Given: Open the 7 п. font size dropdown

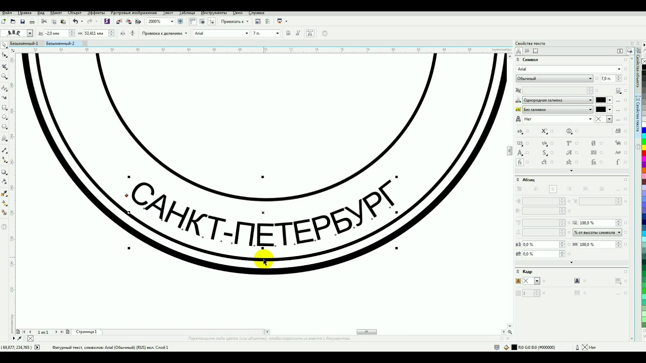Looking at the screenshot, I should coord(278,33).
